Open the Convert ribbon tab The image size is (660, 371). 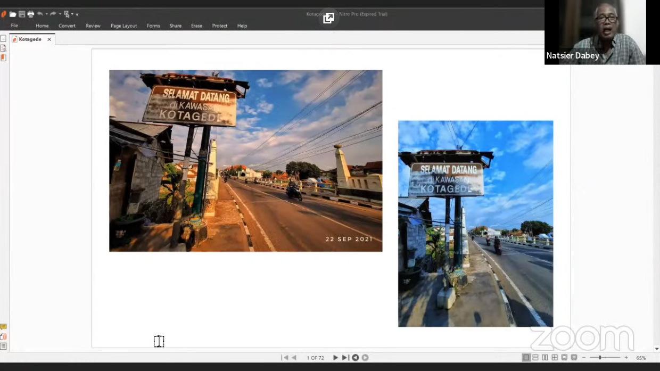pos(67,26)
